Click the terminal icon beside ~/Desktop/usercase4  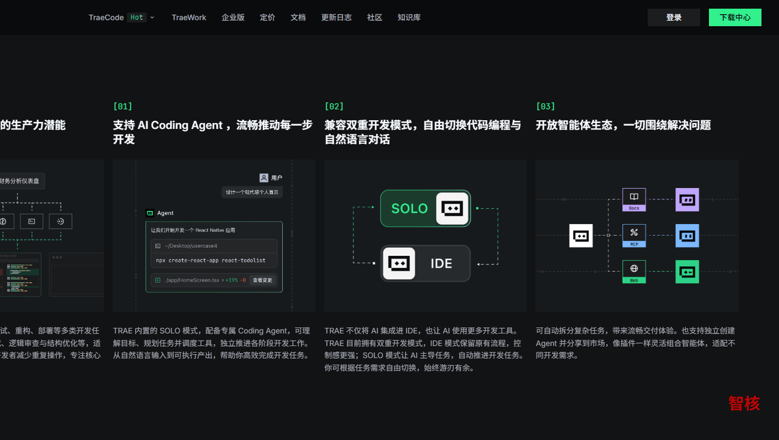click(158, 246)
